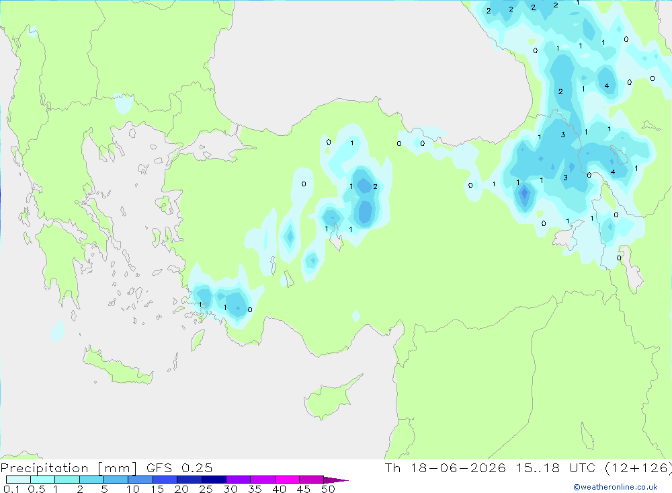The width and height of the screenshot is (672, 493).
Task: Click the legend scale label "35"
Action: [x=255, y=489]
